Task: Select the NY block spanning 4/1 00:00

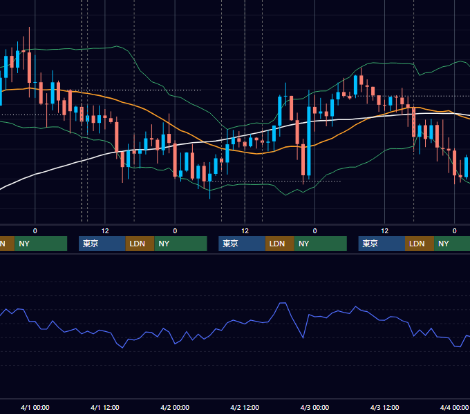Action: click(41, 244)
